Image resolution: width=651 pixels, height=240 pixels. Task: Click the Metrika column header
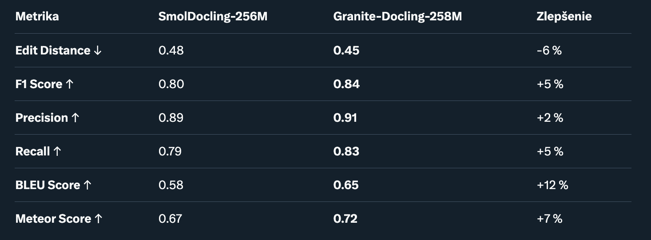[x=37, y=17]
